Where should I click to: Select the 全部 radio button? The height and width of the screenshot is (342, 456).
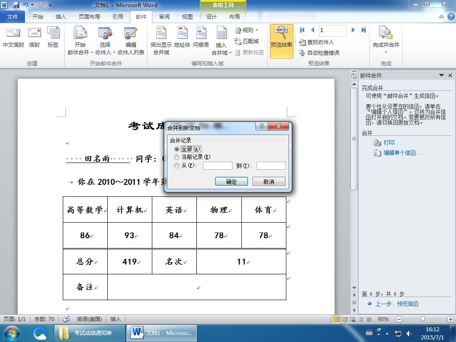click(176, 149)
